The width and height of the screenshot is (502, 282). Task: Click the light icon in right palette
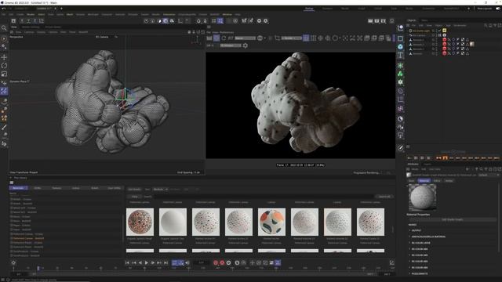pos(400,136)
